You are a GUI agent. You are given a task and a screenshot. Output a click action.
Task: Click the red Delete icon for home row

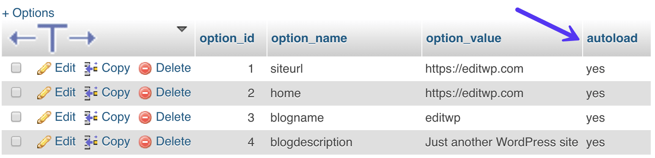click(145, 93)
